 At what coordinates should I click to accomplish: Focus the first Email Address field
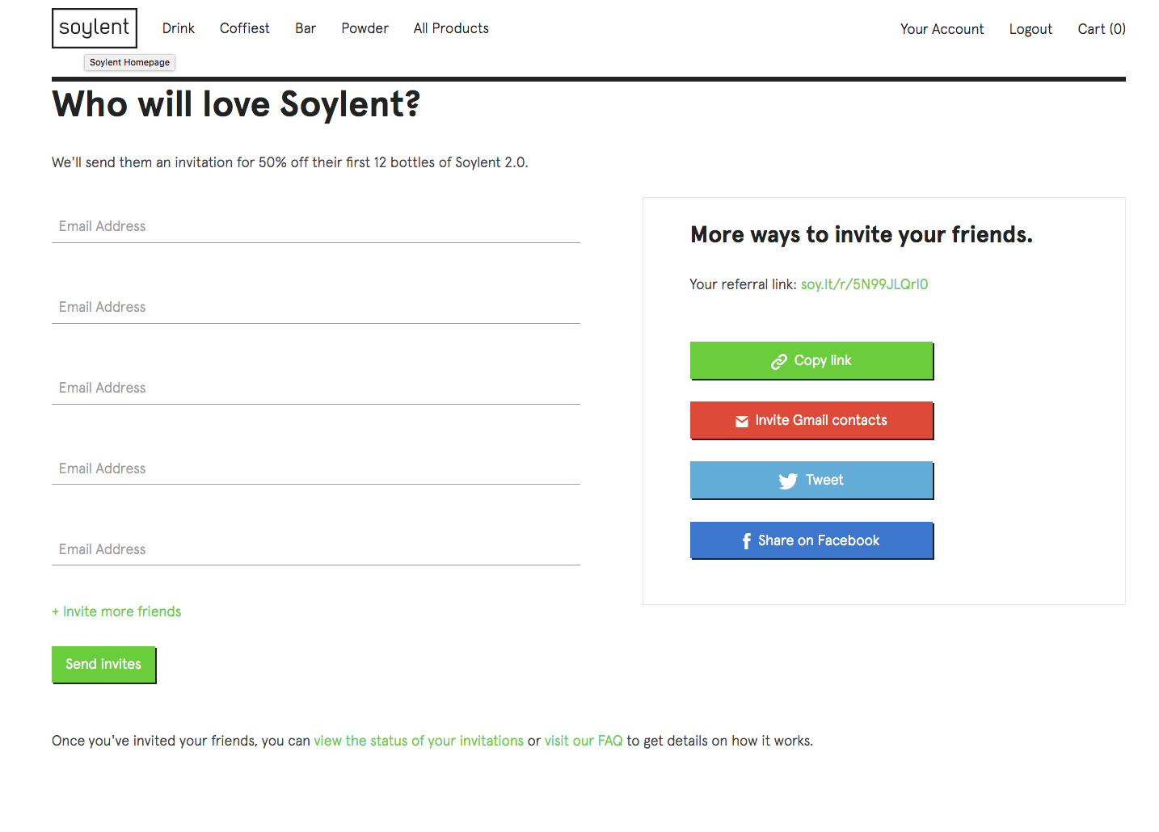[316, 226]
